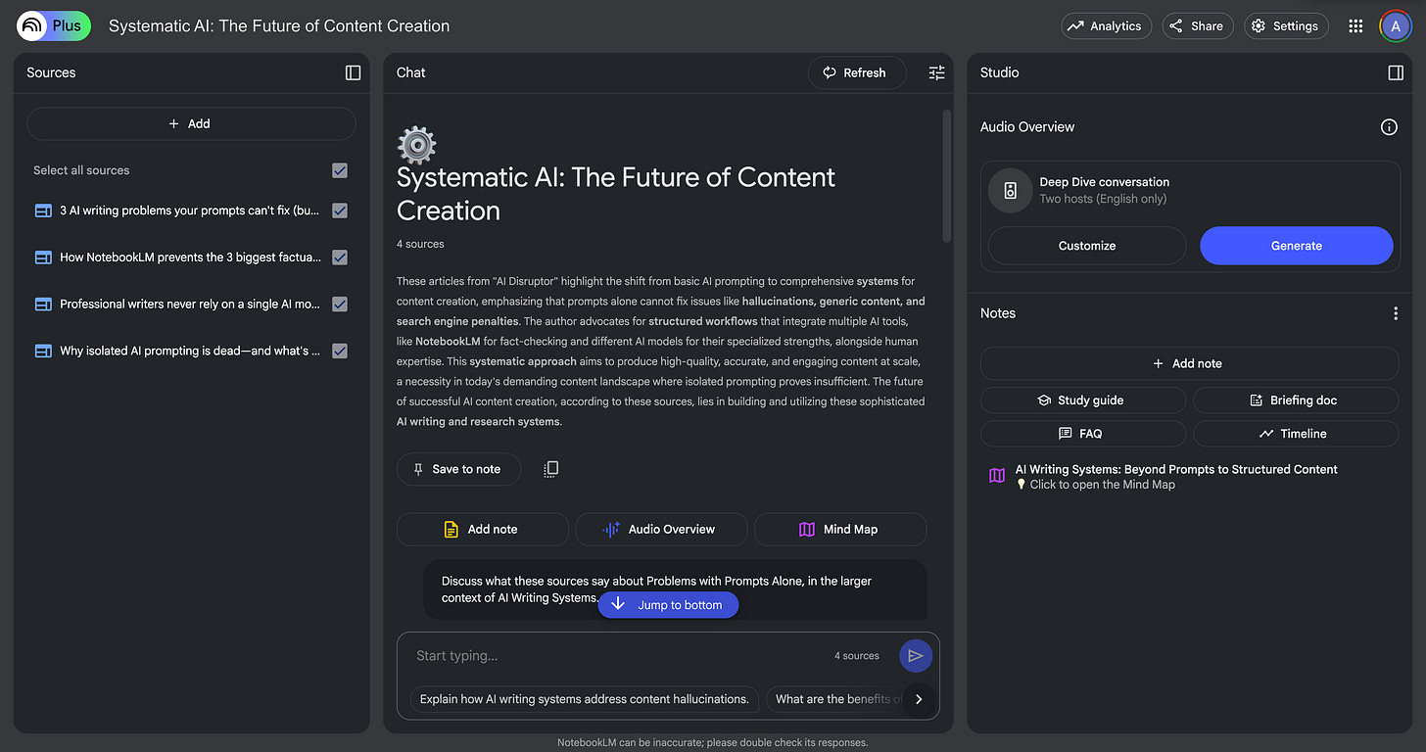The image size is (1426, 752).
Task: Open the chat configuration sliders icon
Action: [936, 72]
